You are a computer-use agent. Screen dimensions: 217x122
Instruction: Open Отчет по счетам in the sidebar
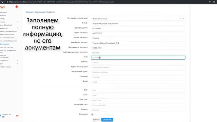click(x=6, y=47)
